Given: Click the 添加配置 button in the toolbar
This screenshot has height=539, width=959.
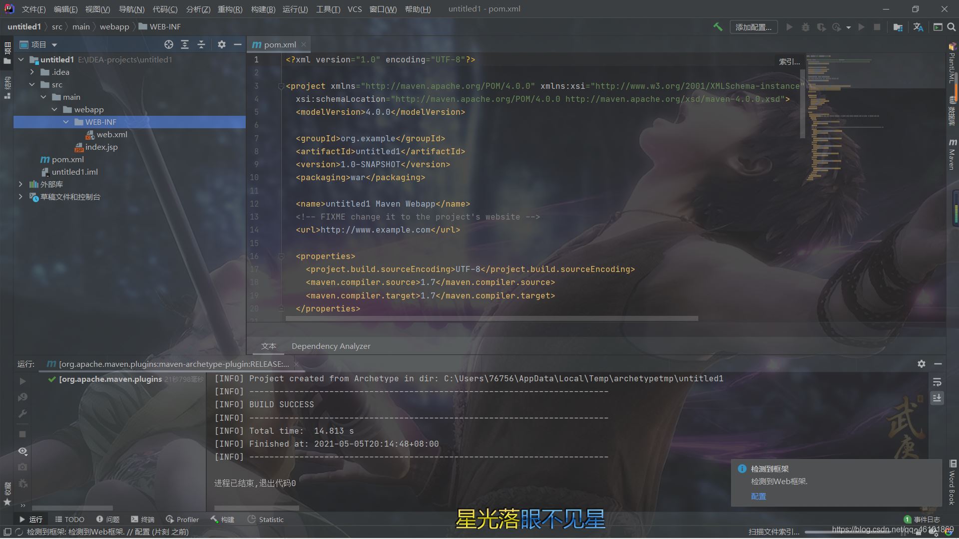Looking at the screenshot, I should coord(753,27).
